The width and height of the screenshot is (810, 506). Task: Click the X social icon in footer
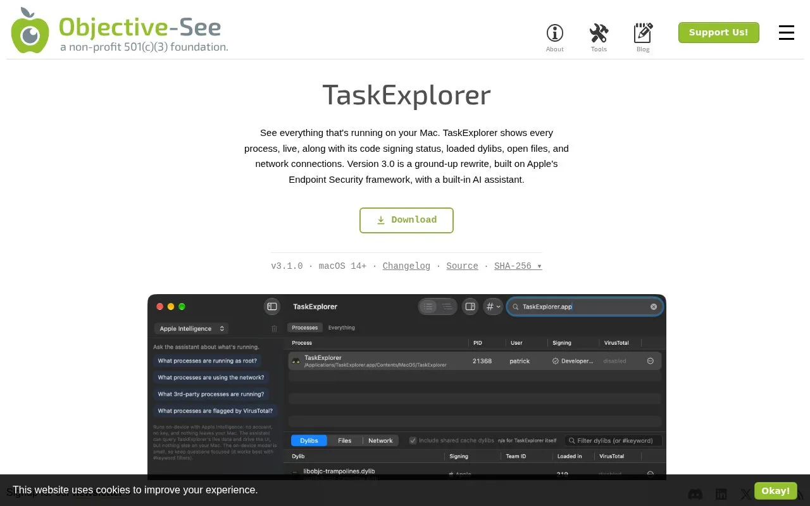(746, 494)
